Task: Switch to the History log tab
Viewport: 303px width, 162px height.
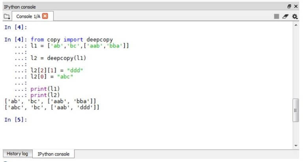Action: [x=17, y=154]
